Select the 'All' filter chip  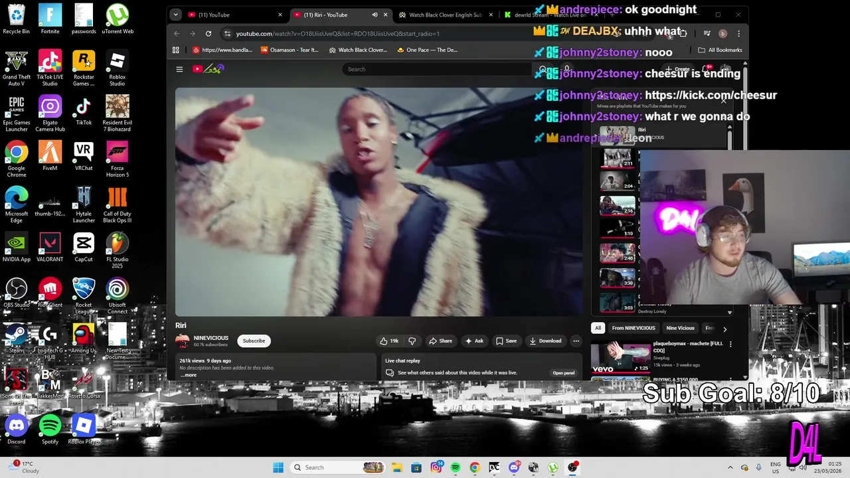tap(598, 328)
